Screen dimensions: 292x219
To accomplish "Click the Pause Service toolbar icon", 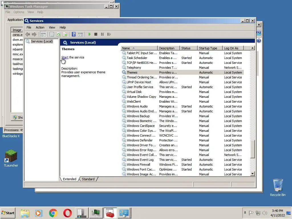I will point(102,34).
